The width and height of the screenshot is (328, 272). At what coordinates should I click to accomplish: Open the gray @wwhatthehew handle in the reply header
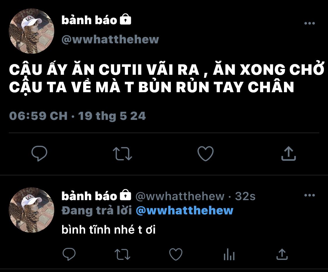(180, 196)
